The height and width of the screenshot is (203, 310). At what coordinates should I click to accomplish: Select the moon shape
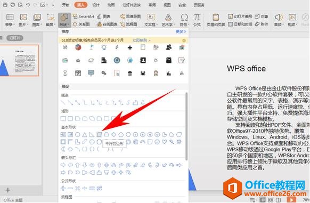[63, 149]
